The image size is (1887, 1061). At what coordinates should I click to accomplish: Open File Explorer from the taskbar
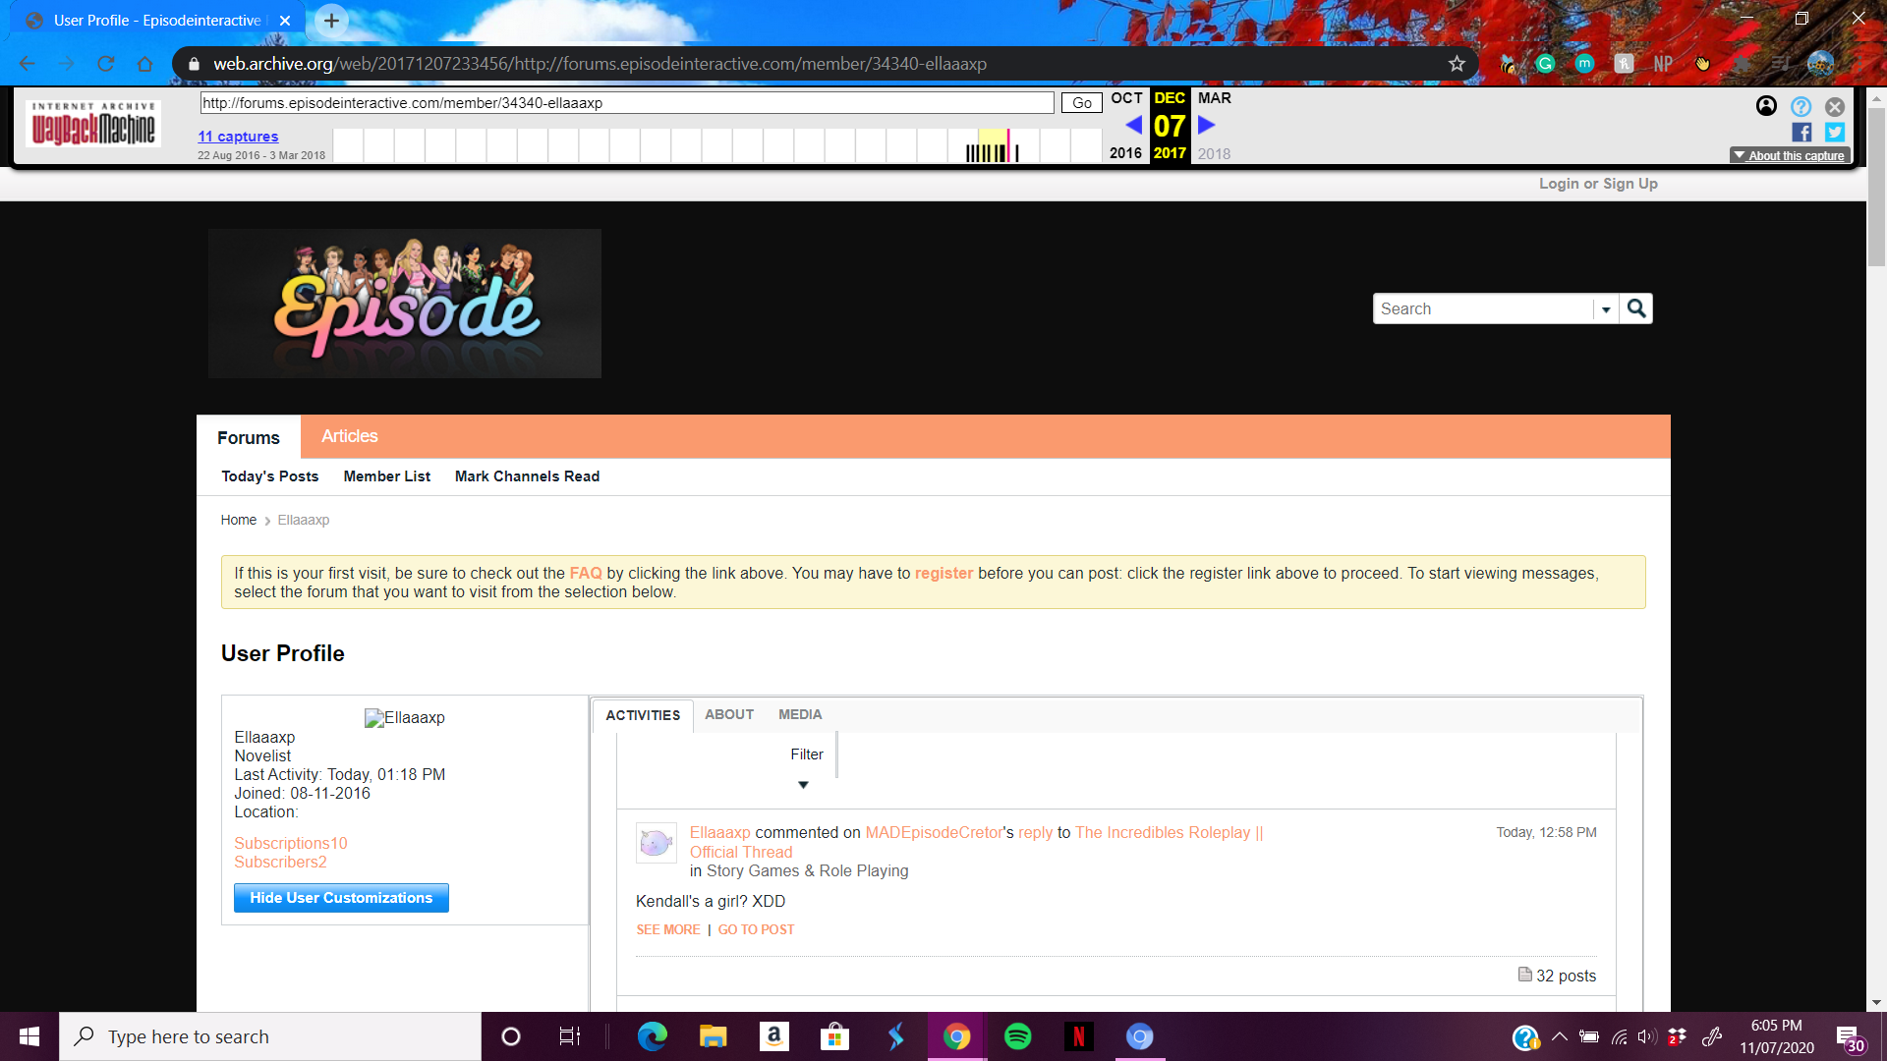(x=713, y=1036)
